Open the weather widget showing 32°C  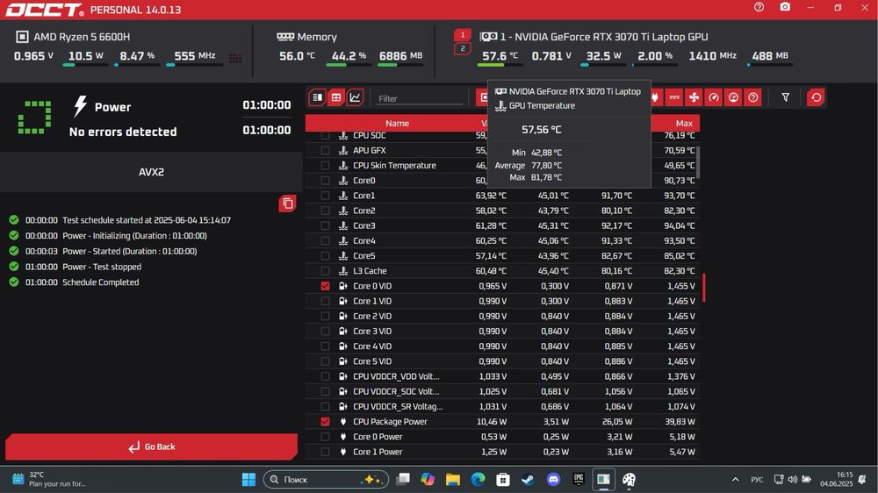(x=49, y=479)
